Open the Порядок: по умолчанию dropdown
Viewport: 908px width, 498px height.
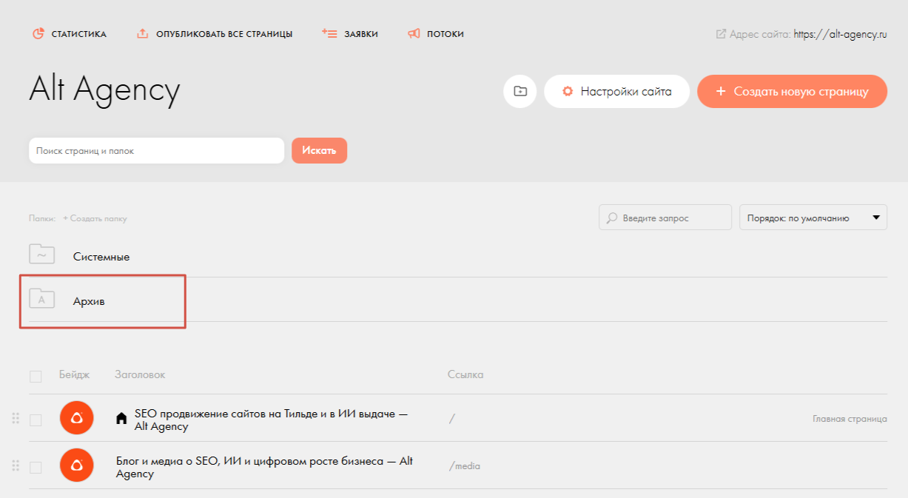[813, 218]
